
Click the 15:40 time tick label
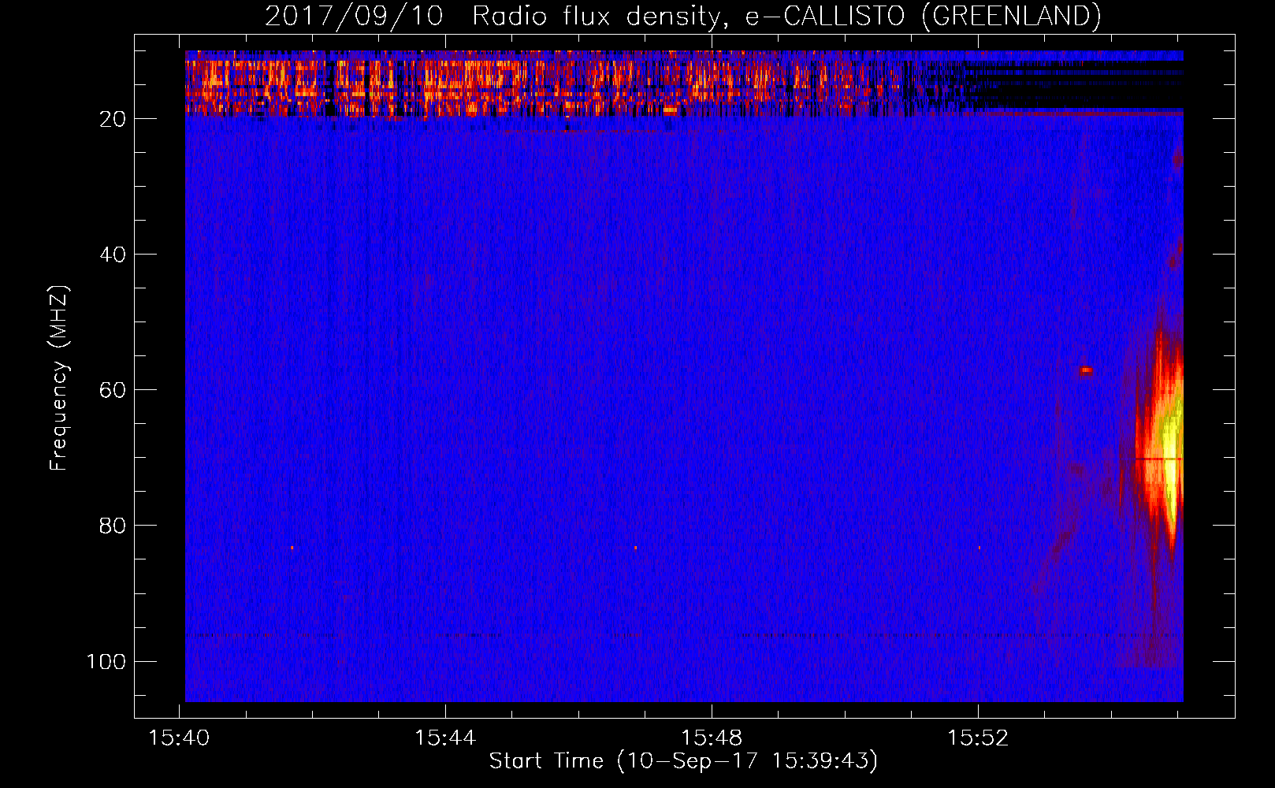(x=179, y=738)
